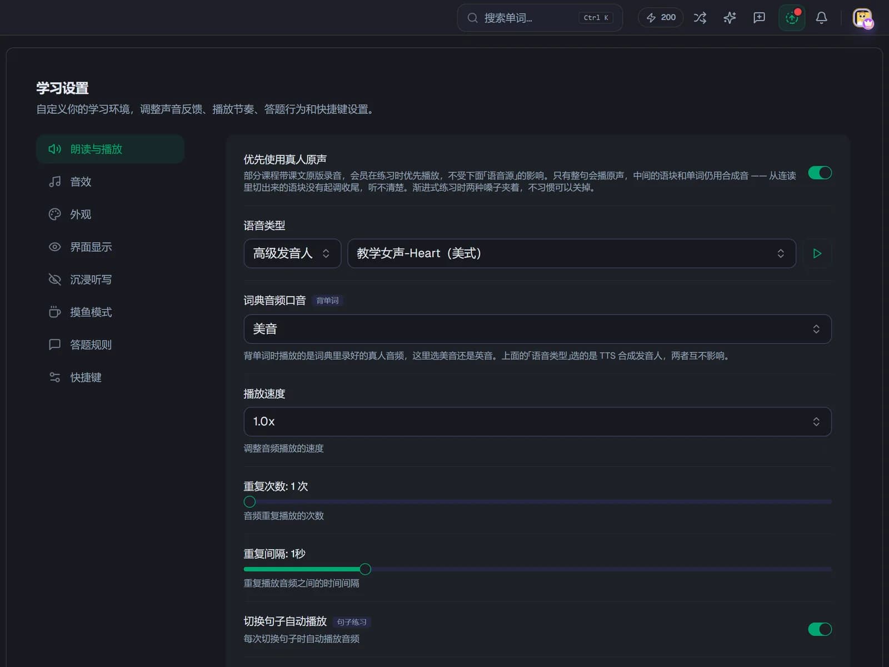
Task: Click the 每次切换句子时自动播放音频 description
Action: click(302, 639)
